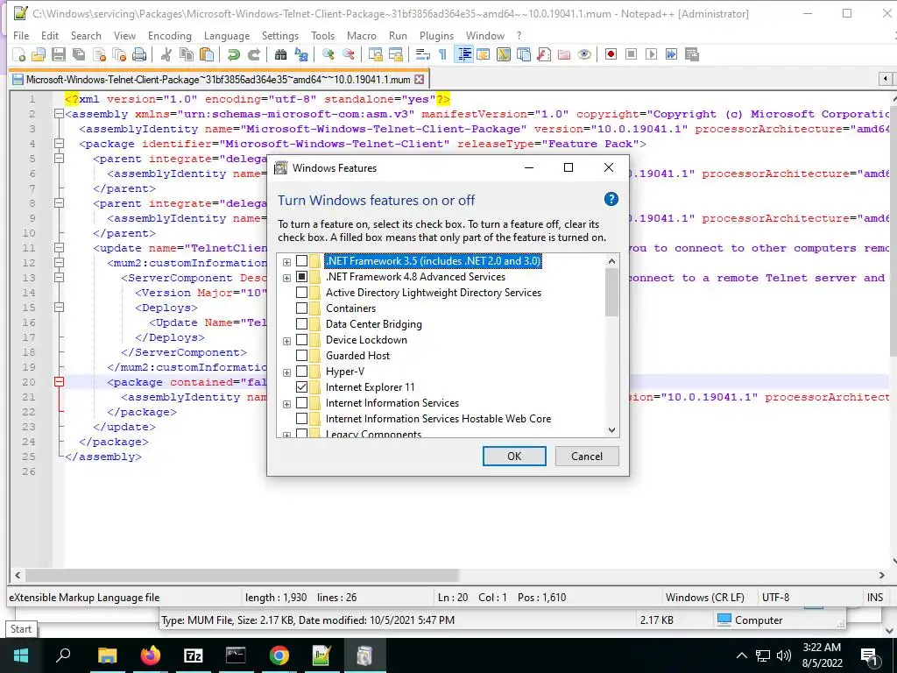Toggle the Monitoring eye icon
897x673 pixels.
584,54
